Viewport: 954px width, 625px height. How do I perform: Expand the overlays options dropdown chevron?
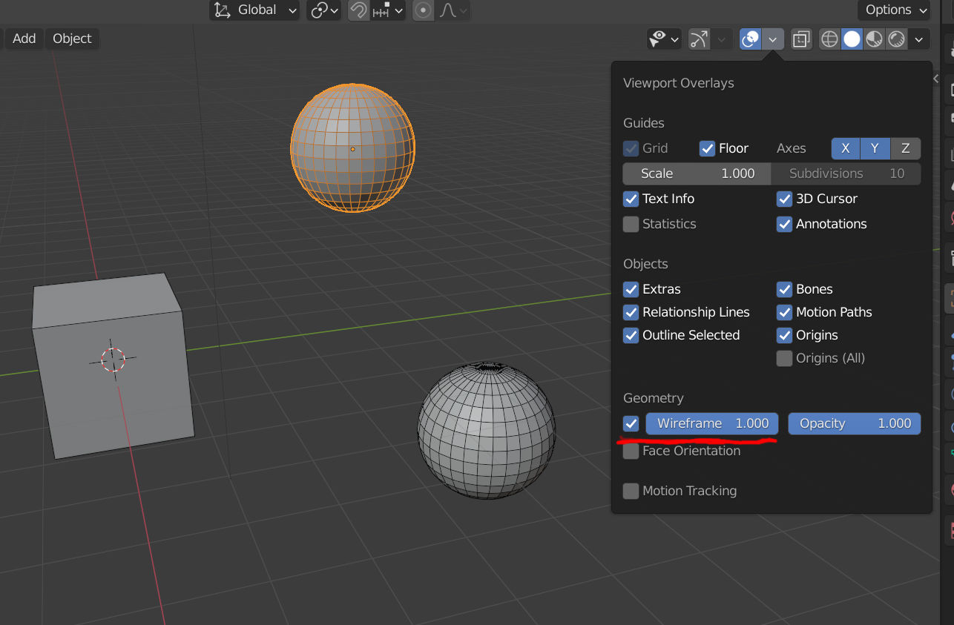772,39
